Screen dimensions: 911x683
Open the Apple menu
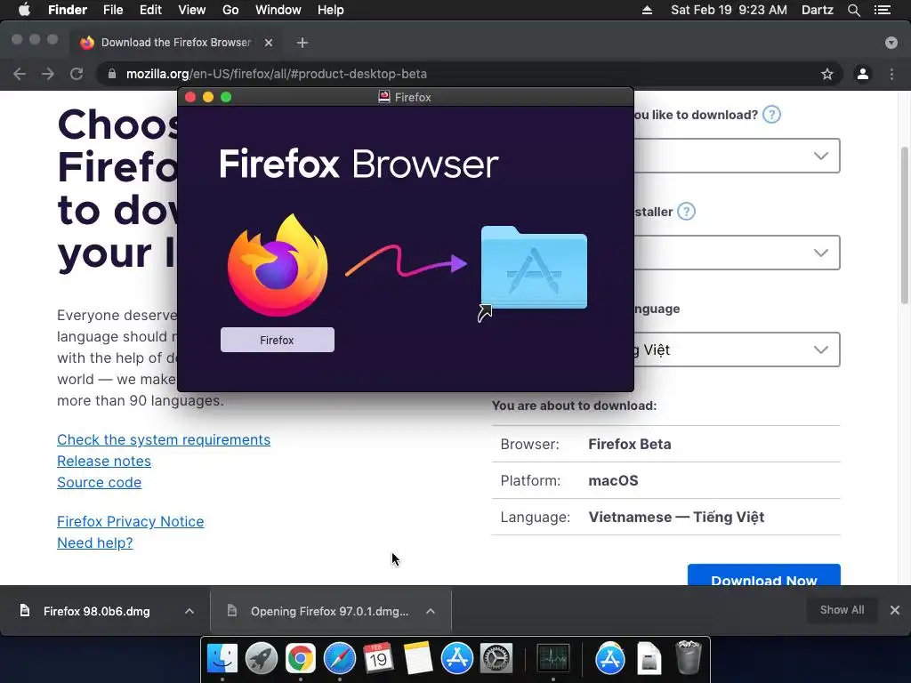point(24,10)
